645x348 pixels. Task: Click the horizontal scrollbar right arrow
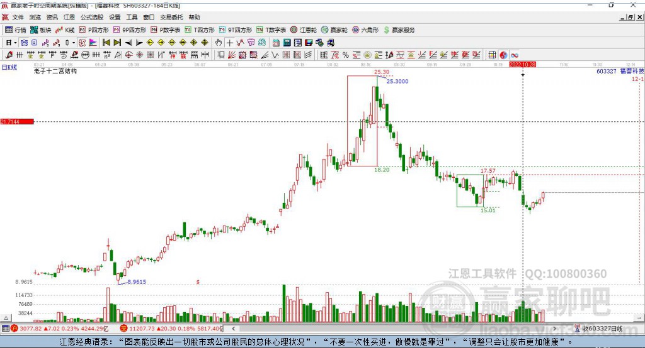(x=554, y=329)
